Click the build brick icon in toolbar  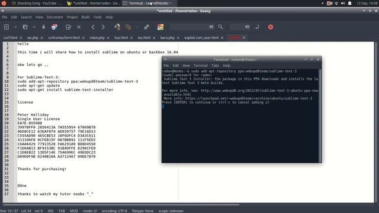click(x=128, y=27)
